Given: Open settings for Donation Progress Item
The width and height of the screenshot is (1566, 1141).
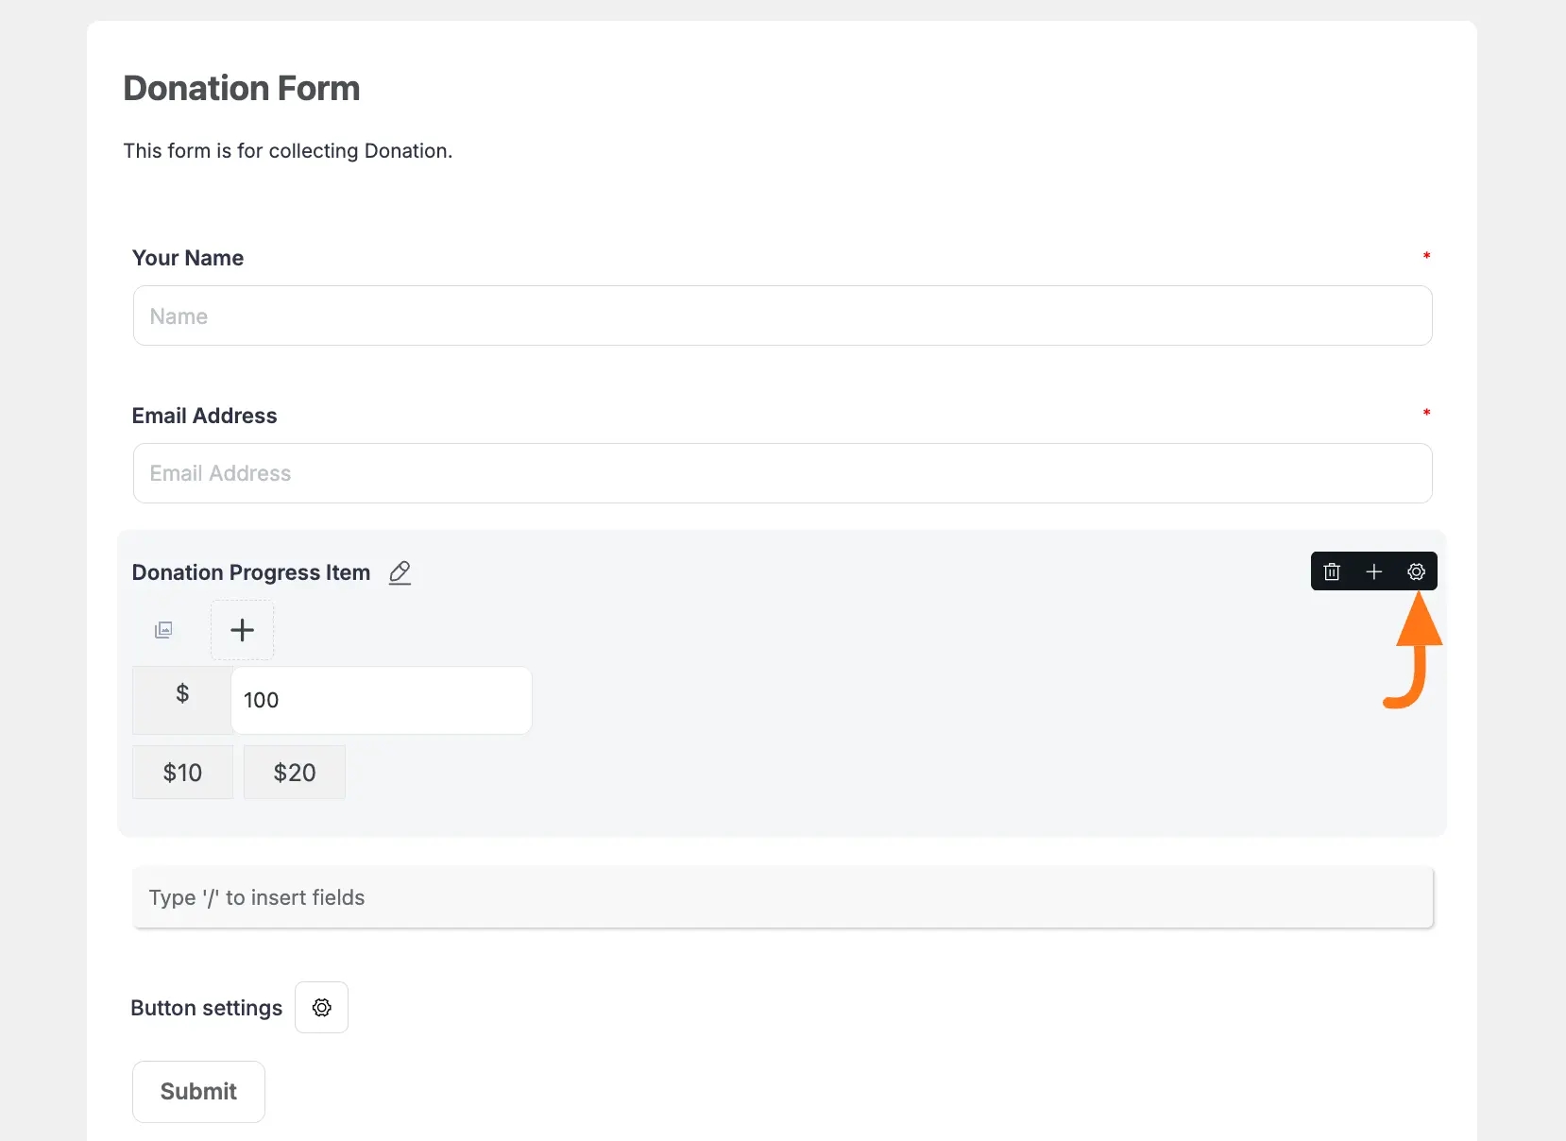Looking at the screenshot, I should point(1415,571).
